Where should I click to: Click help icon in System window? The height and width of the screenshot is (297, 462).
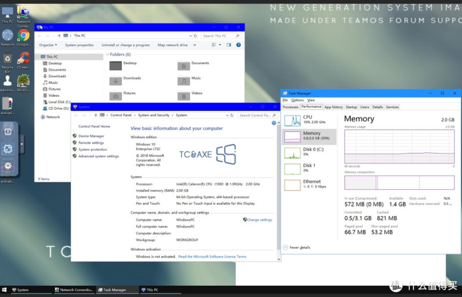pos(274,123)
